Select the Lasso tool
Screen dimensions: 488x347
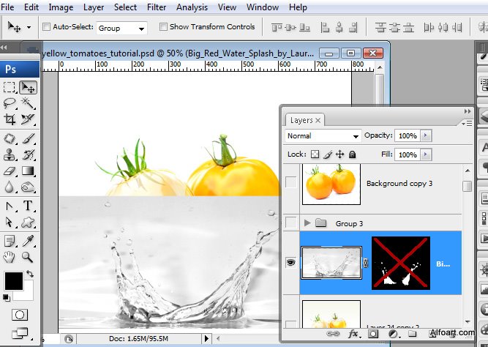pos(10,104)
